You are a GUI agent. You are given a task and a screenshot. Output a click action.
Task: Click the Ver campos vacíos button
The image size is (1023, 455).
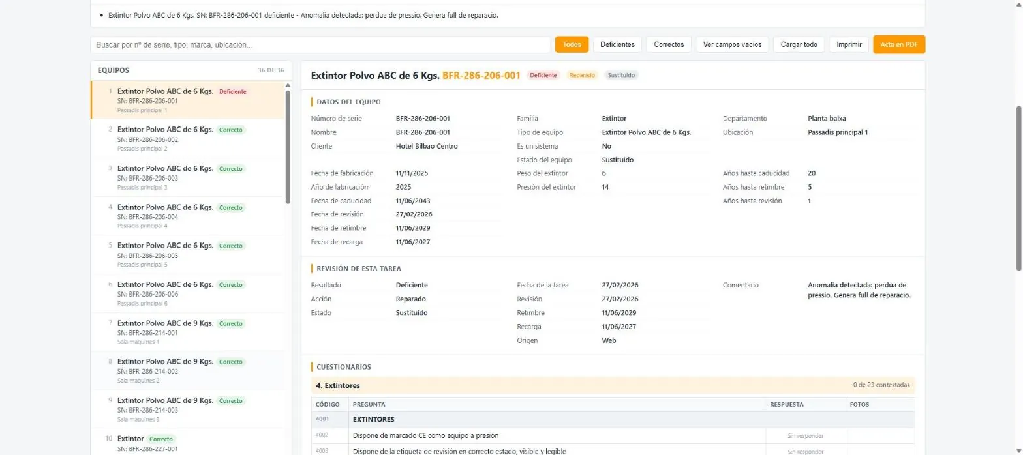point(732,44)
